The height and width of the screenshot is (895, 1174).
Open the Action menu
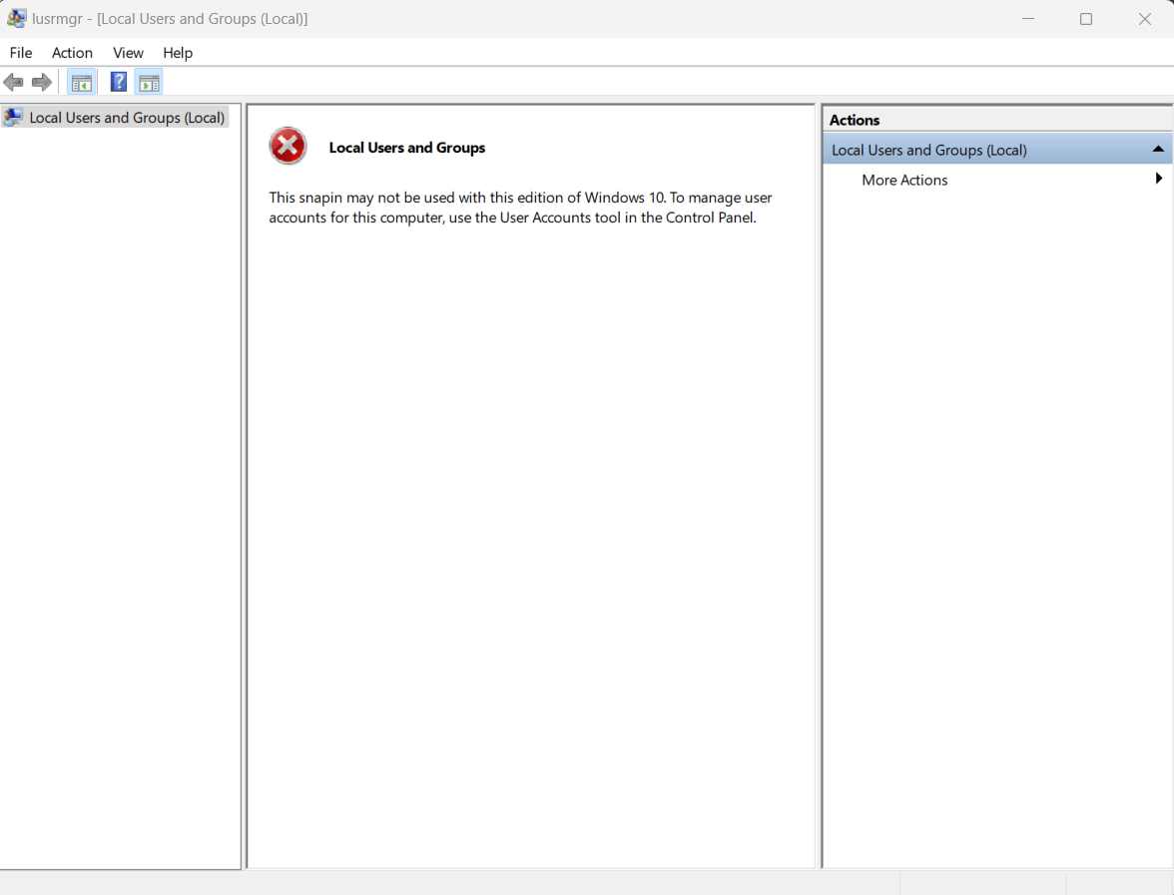click(72, 52)
